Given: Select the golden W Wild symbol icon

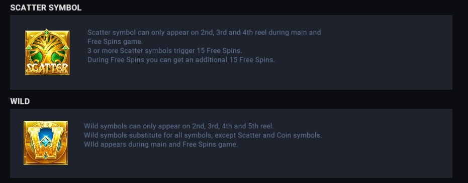Looking at the screenshot, I should pyautogui.click(x=46, y=143).
